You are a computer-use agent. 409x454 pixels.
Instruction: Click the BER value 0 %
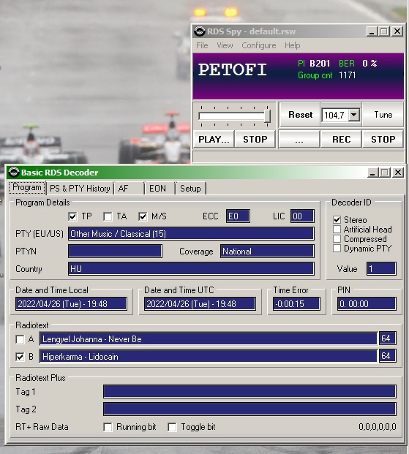tap(369, 64)
